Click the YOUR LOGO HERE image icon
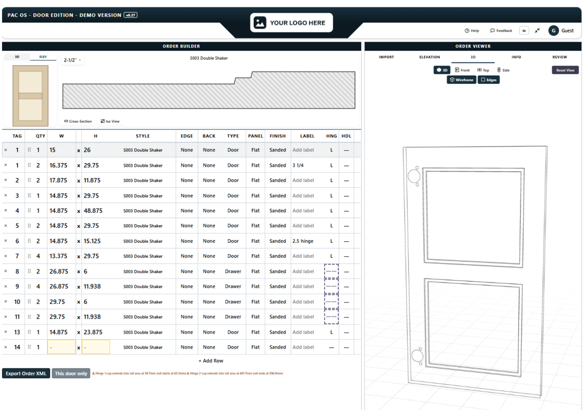This screenshot has height=417, width=584. pyautogui.click(x=260, y=23)
